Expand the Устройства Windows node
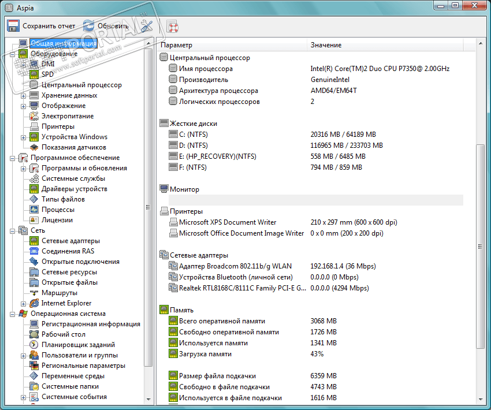 coord(23,137)
